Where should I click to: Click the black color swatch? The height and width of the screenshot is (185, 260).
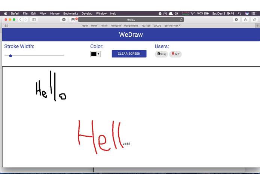tap(94, 54)
